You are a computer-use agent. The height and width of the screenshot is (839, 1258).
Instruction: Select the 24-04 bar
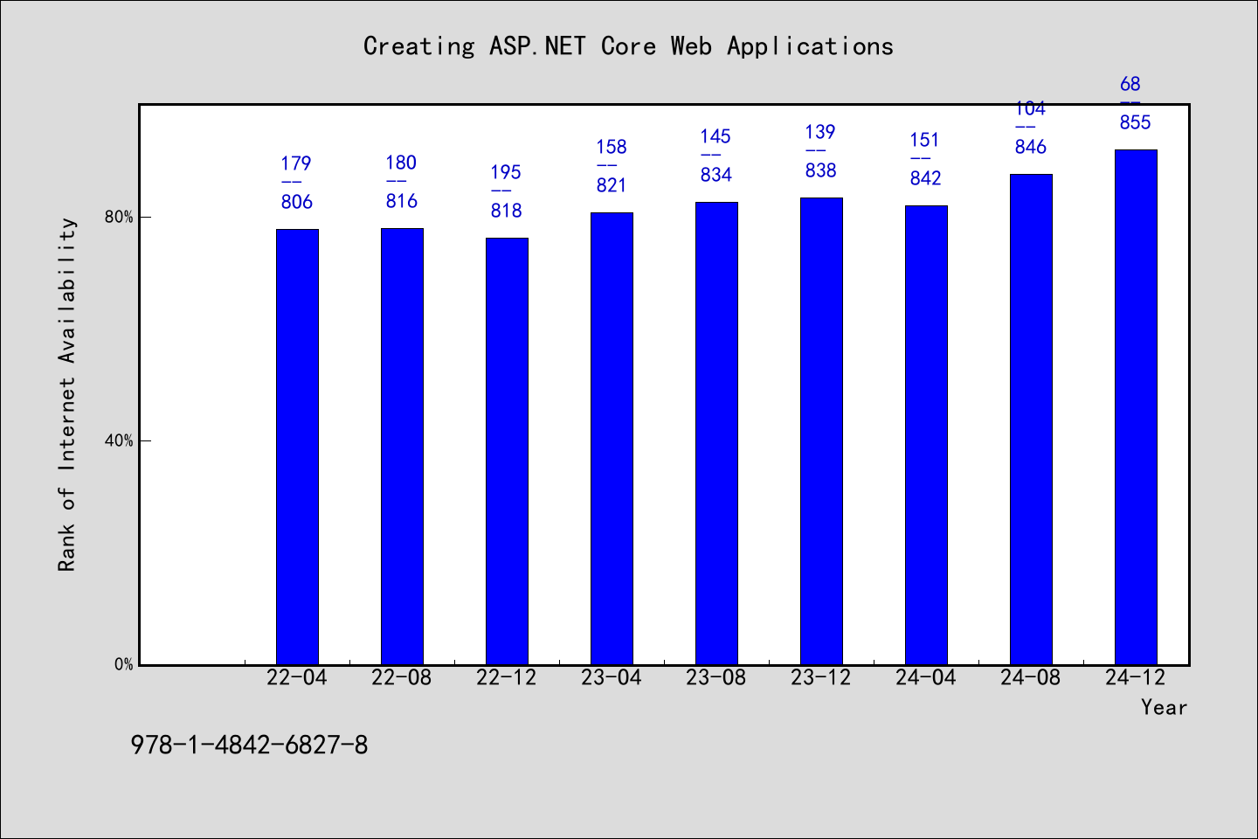pos(926,435)
